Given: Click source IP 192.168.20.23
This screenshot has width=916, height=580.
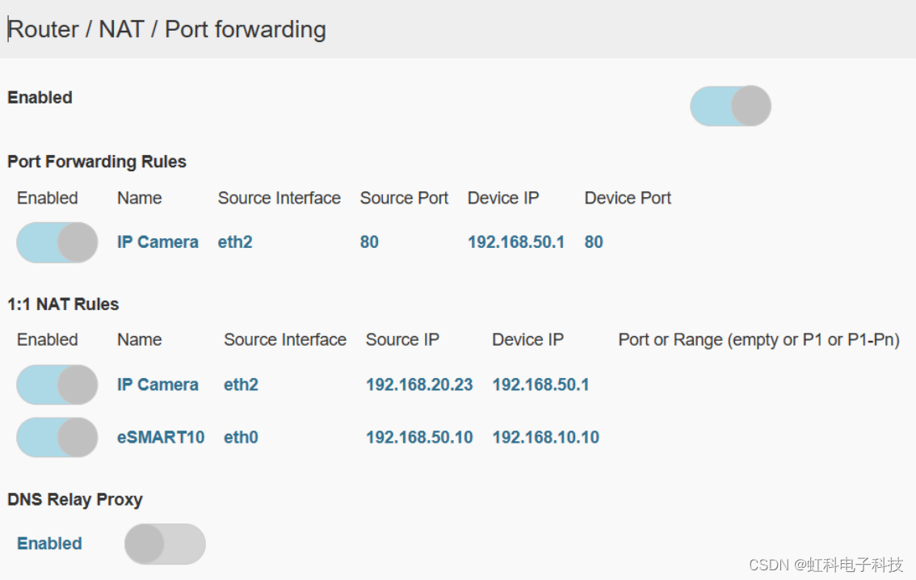Looking at the screenshot, I should pos(419,385).
